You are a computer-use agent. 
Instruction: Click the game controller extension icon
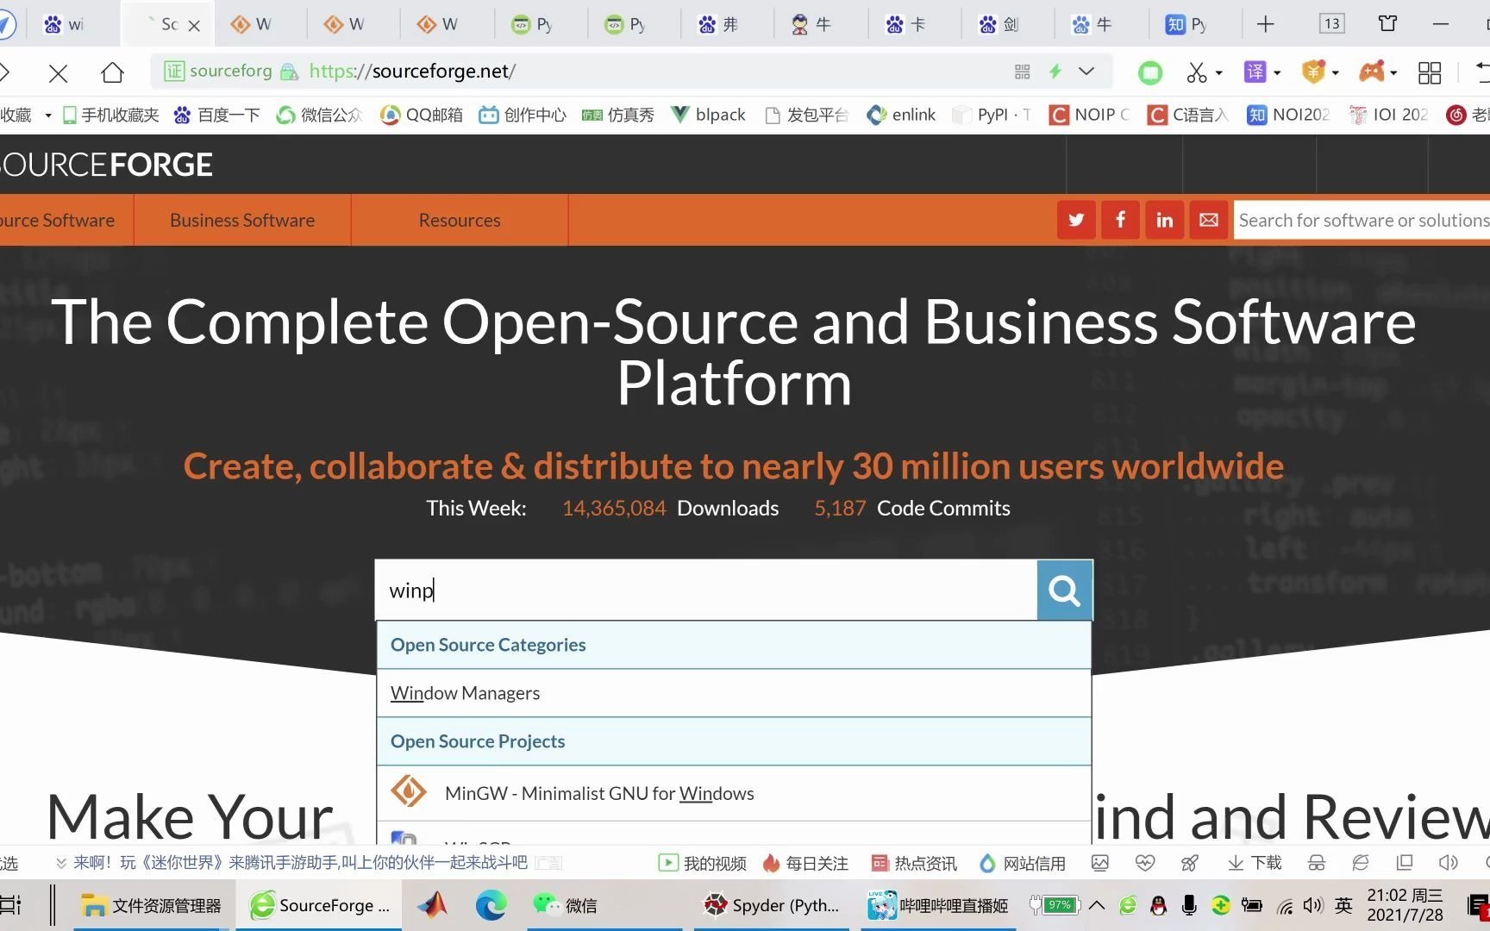click(x=1371, y=72)
